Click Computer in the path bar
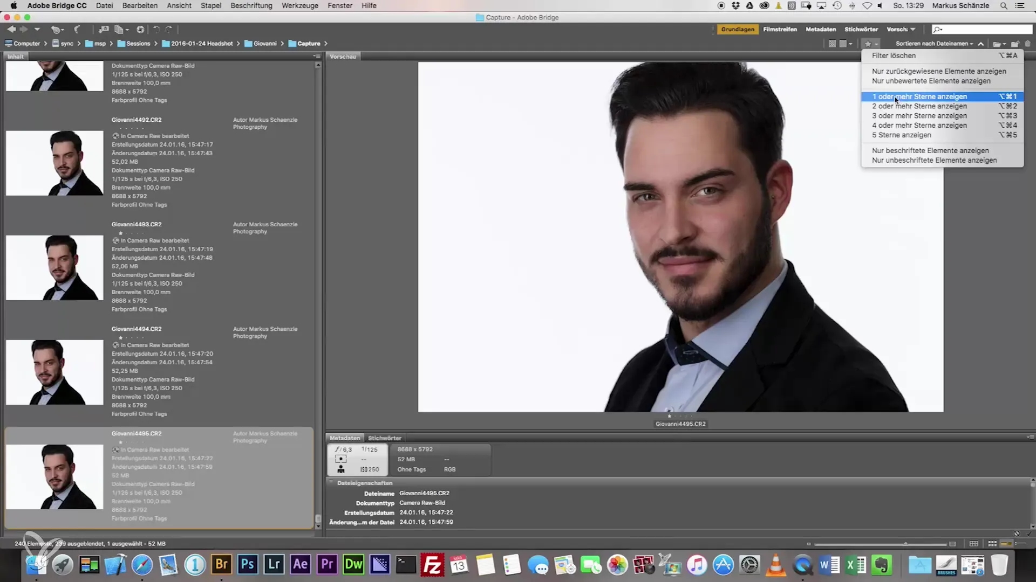The image size is (1036, 582). (x=23, y=44)
